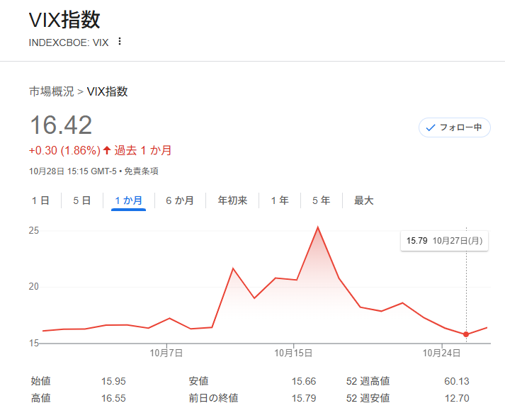
Task: Show the 最大 maximum range chart
Action: (x=363, y=200)
